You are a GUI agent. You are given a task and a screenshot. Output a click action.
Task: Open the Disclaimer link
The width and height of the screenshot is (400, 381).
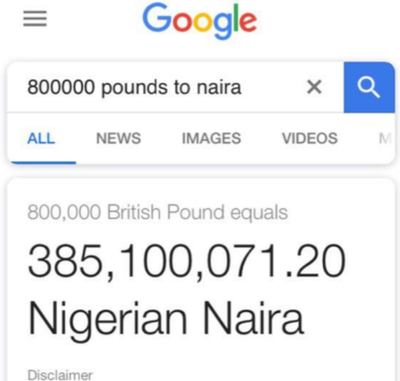click(60, 374)
